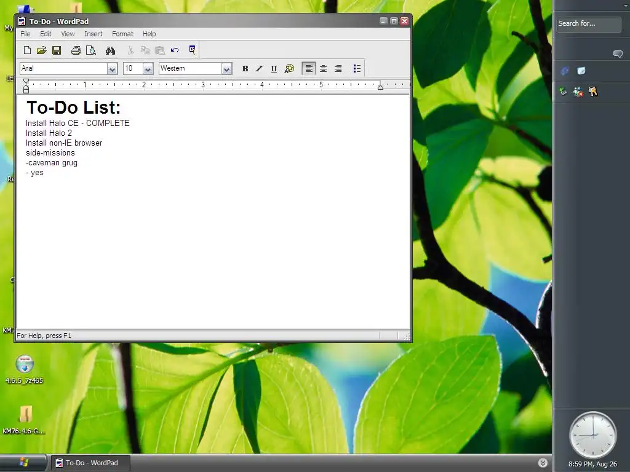Insert Date/Time using toolbar icon
Image resolution: width=630 pixels, height=472 pixels.
coord(192,50)
